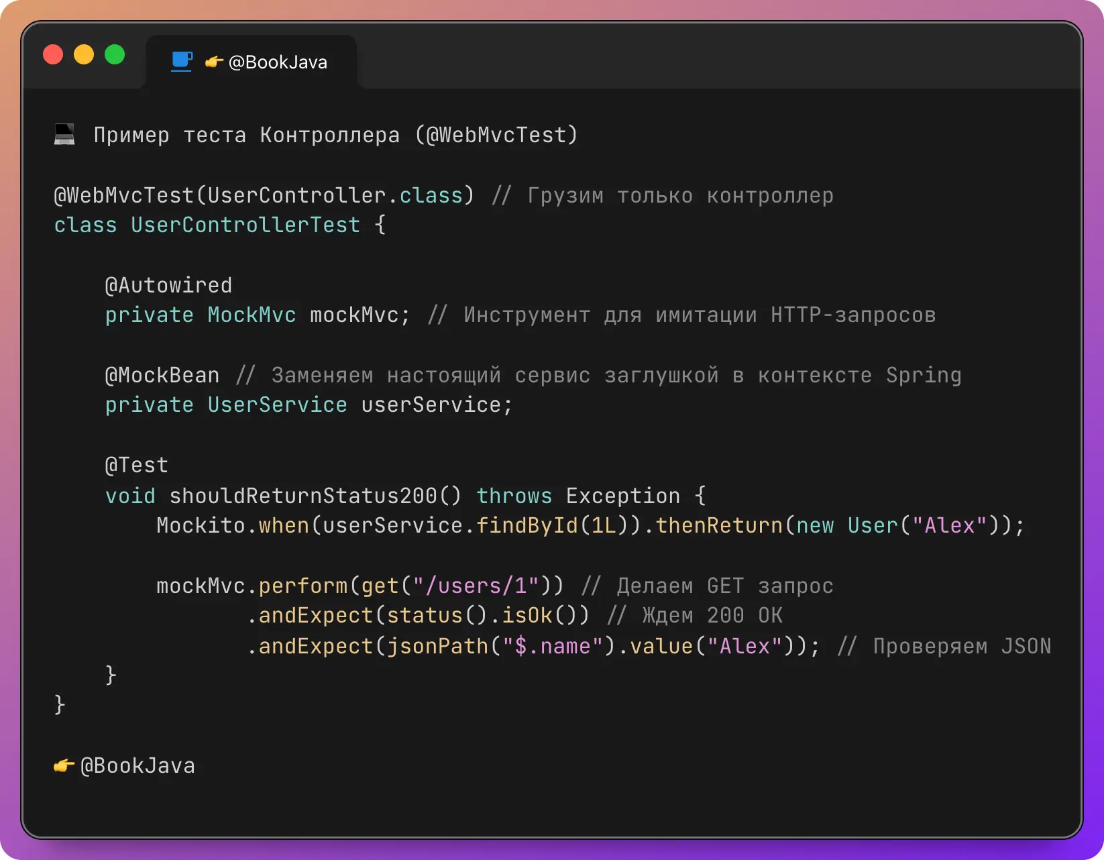The image size is (1104, 860).
Task: Click the blue coffee cup icon in tab
Action: click(x=182, y=61)
